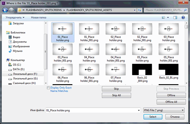190x124 pixels.
Task: Select Библиотеки in the navigation pane
Action: (16, 33)
